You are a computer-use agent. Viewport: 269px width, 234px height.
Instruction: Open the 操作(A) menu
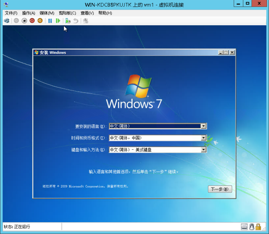pyautogui.click(x=28, y=13)
